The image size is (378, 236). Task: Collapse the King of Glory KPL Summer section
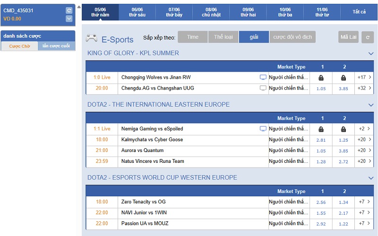click(370, 53)
